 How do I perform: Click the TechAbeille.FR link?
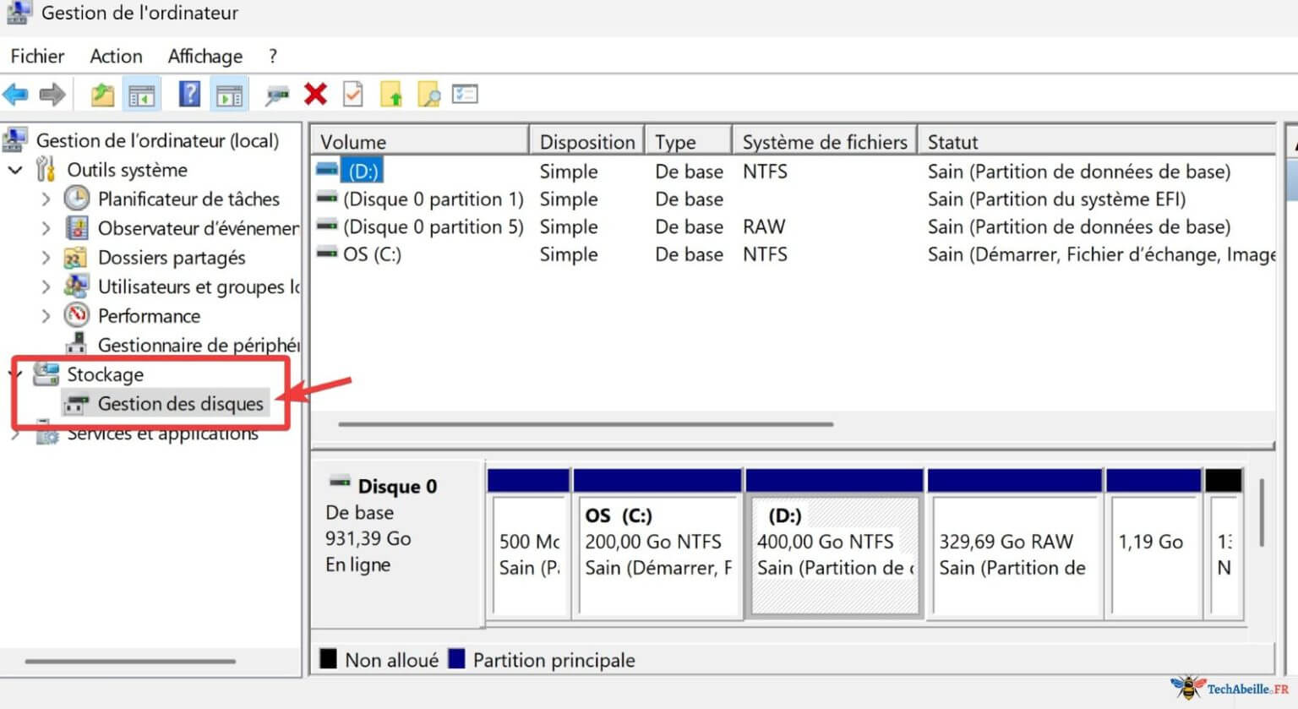click(1230, 689)
